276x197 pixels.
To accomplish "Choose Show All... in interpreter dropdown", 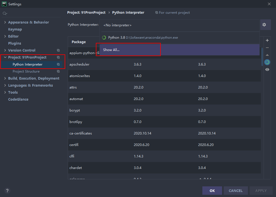I will (x=180, y=50).
